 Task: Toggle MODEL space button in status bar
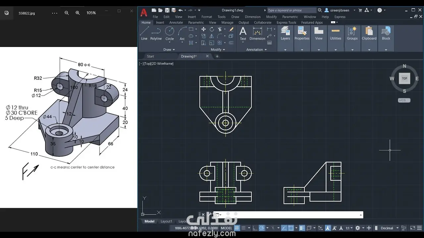227,228
